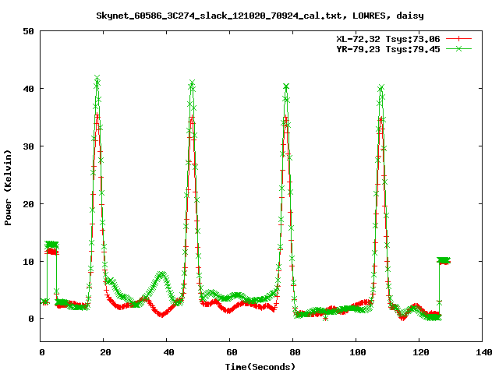This screenshot has width=499, height=374.
Task: Click the green peak near 78 seconds
Action: click(286, 86)
